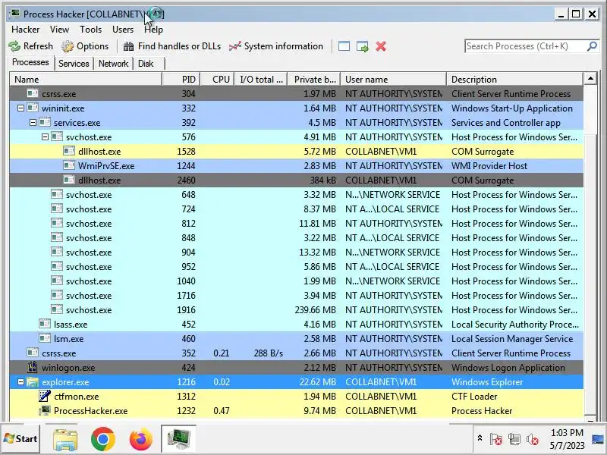Click the network tray icon
Screen dimensions: 607x455
pyautogui.click(x=514, y=439)
